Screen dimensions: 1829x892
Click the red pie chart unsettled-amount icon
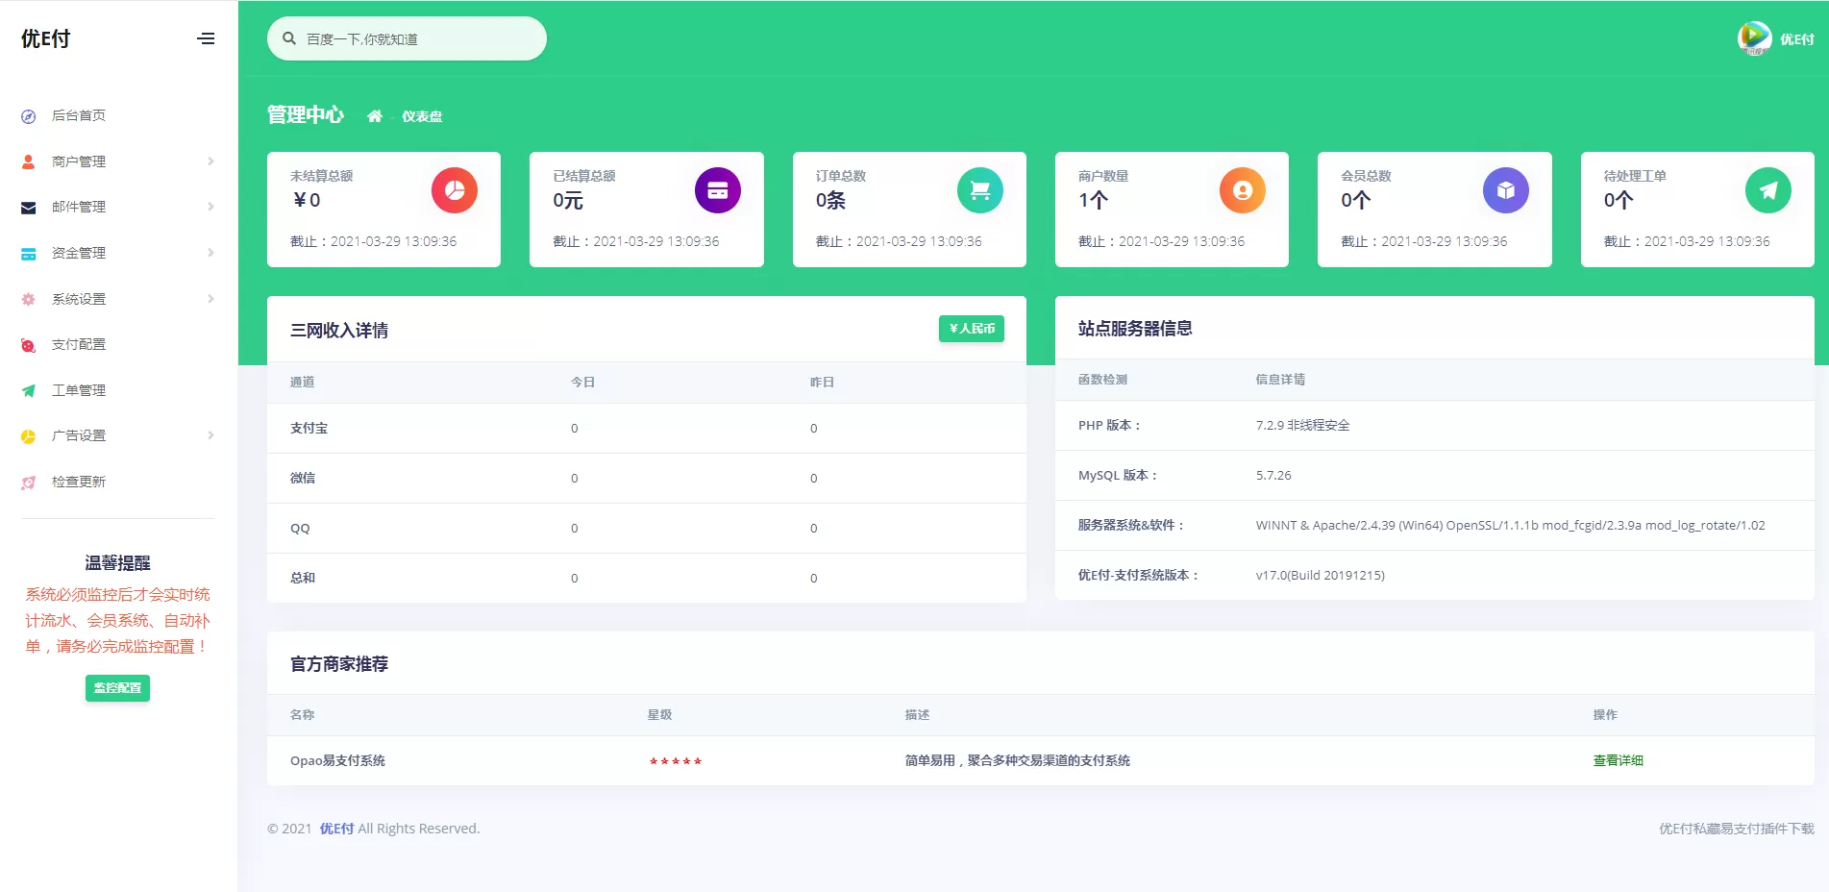(455, 190)
